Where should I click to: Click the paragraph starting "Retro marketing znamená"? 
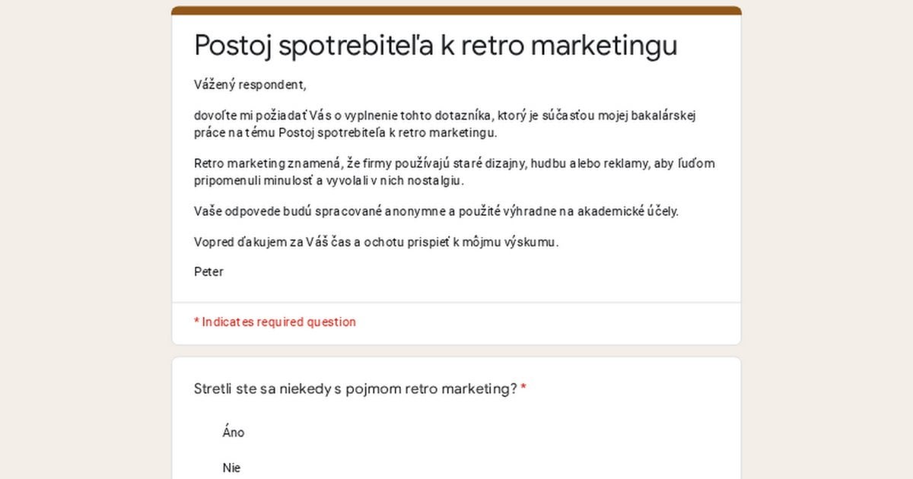coord(454,172)
